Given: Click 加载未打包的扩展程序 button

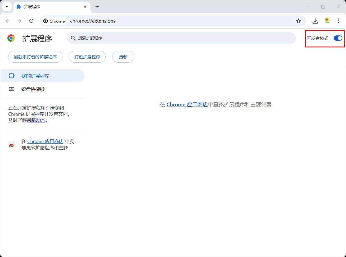Looking at the screenshot, I should coord(35,57).
